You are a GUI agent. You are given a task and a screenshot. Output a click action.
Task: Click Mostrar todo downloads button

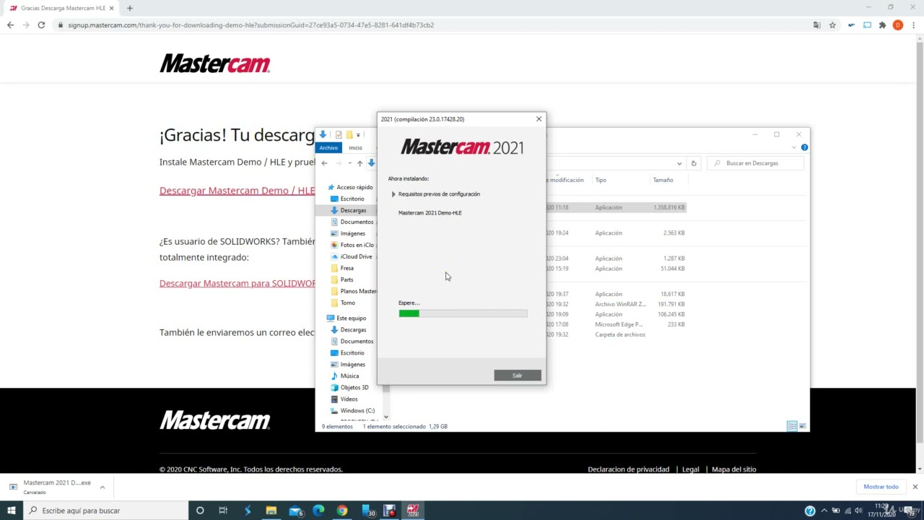coord(881,486)
